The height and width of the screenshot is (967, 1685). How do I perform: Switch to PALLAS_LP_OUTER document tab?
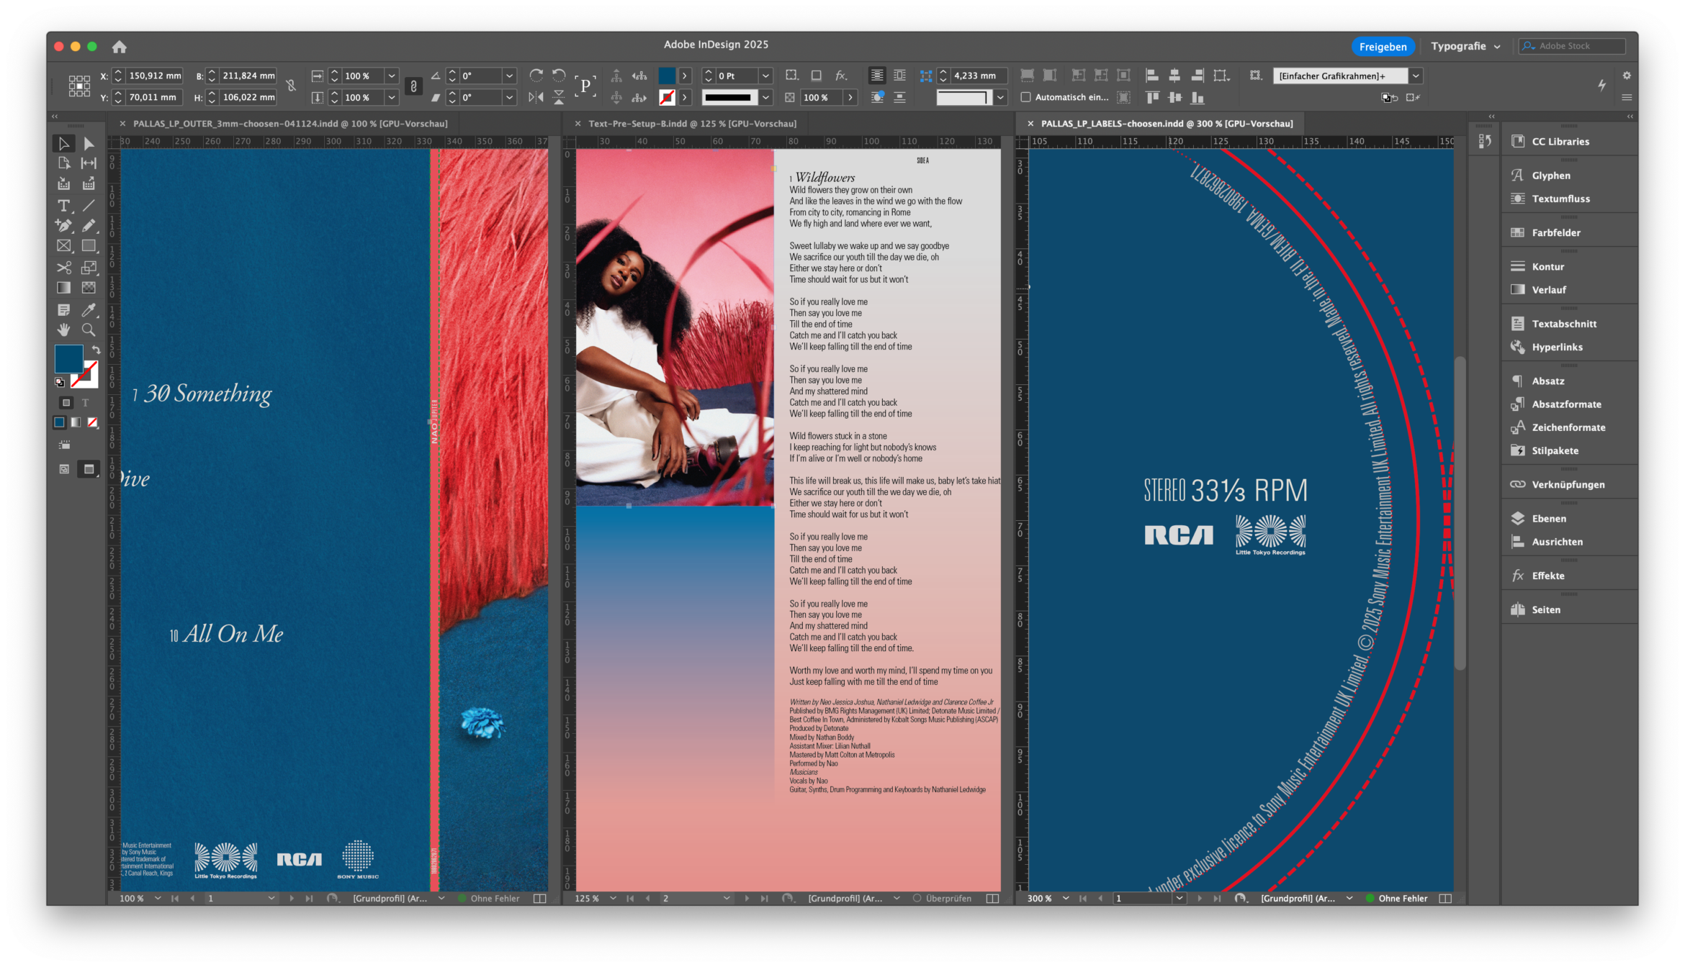click(289, 124)
